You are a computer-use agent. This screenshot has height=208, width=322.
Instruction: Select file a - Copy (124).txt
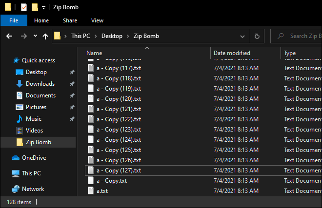point(119,140)
